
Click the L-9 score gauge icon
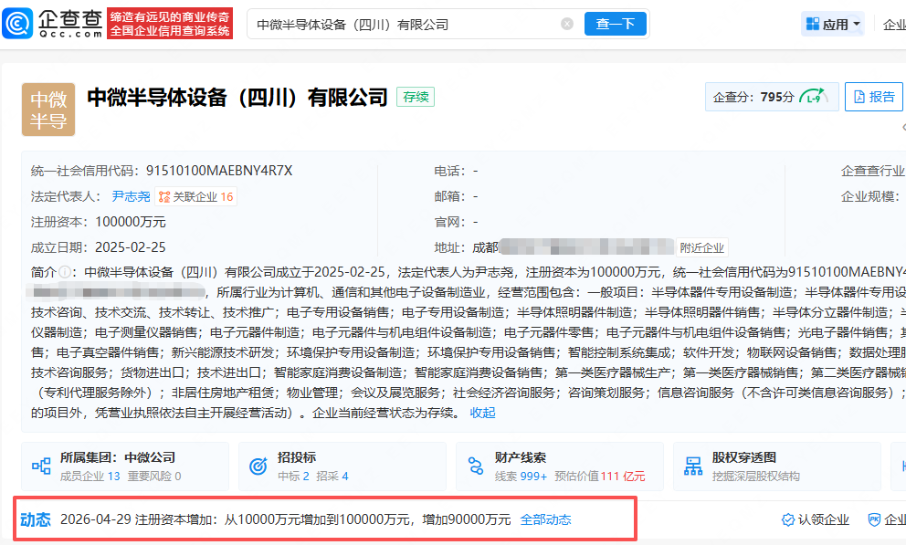[x=814, y=97]
